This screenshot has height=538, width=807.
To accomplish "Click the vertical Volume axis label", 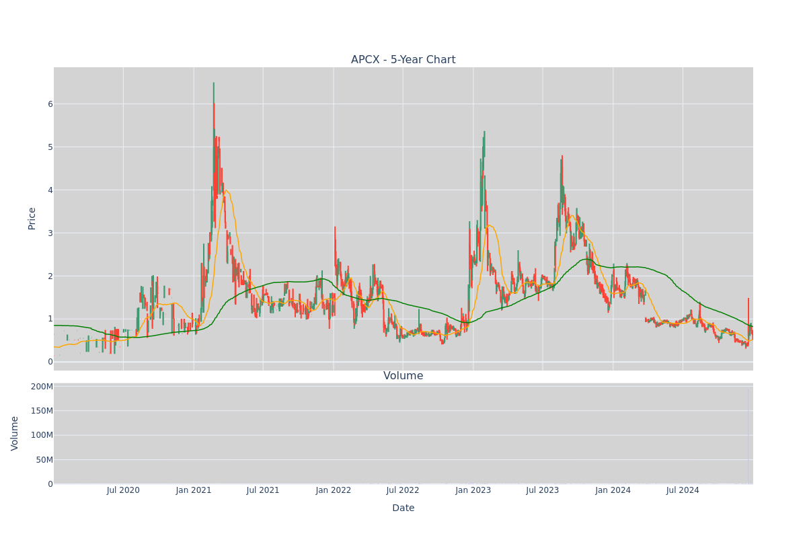I will click(15, 433).
